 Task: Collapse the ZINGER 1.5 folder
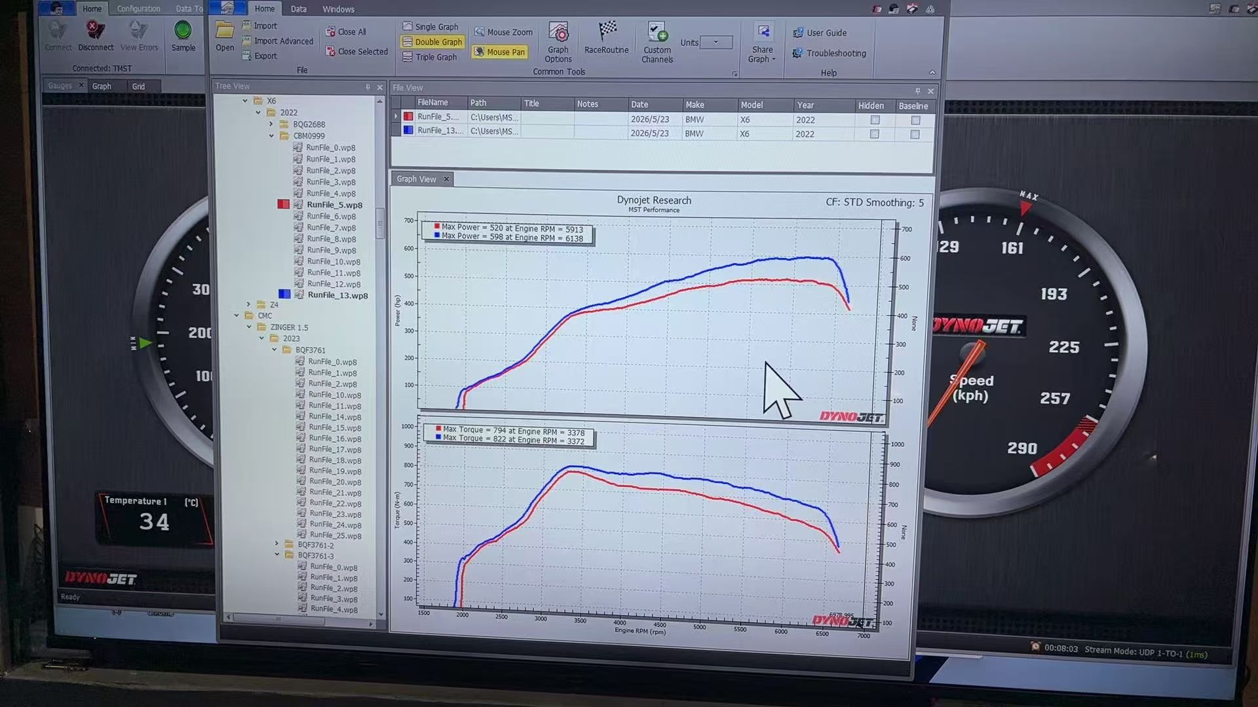pos(249,327)
